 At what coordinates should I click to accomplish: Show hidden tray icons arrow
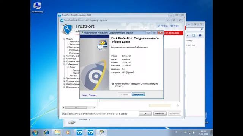pyautogui.click(x=181, y=133)
